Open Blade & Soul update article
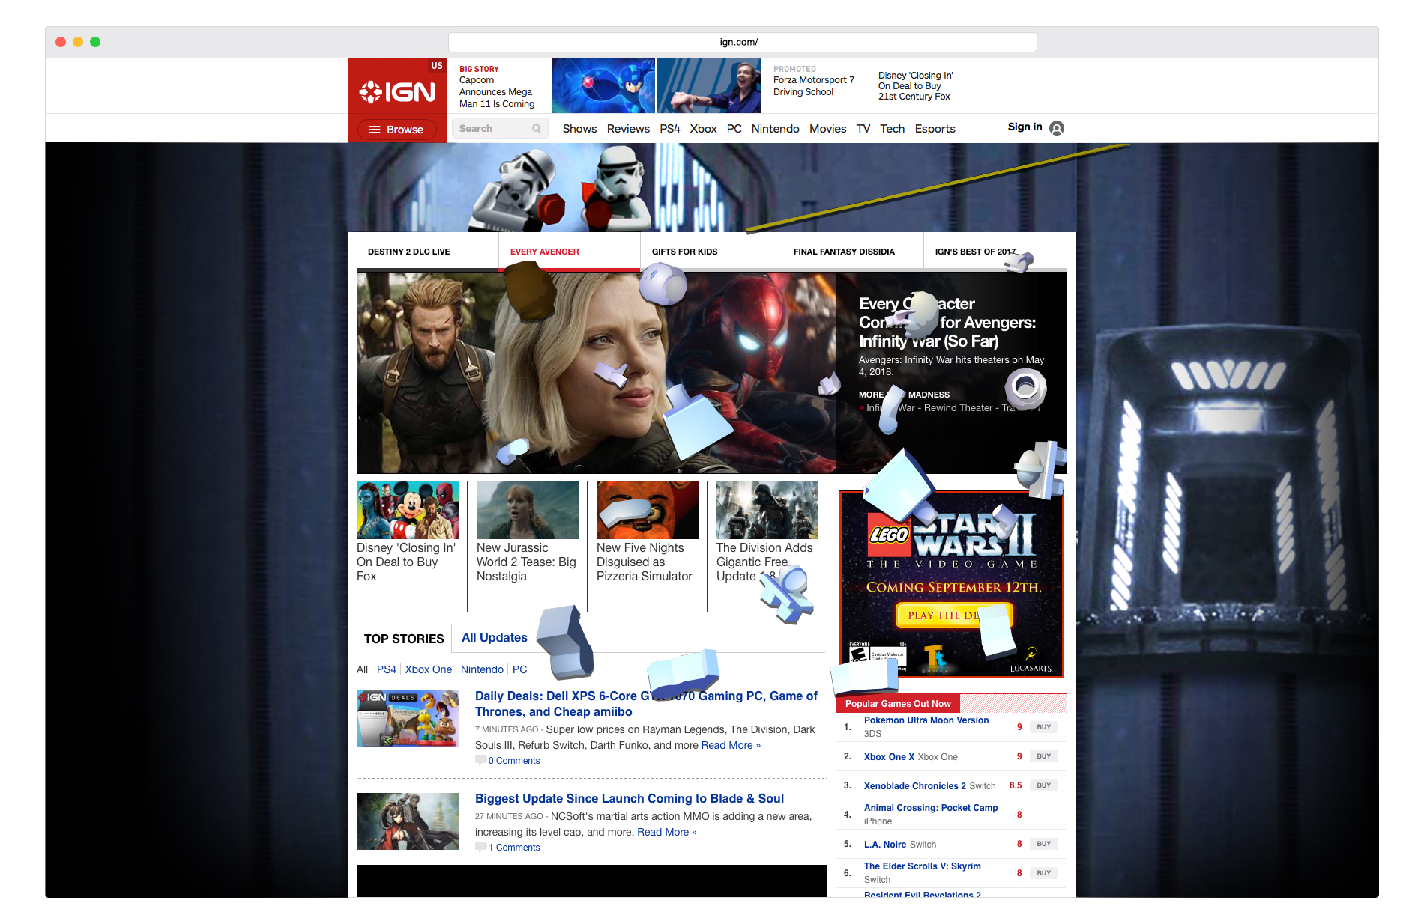 coord(630,798)
